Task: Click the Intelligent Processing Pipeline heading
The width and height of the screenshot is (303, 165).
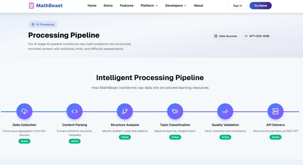Action: point(150,78)
